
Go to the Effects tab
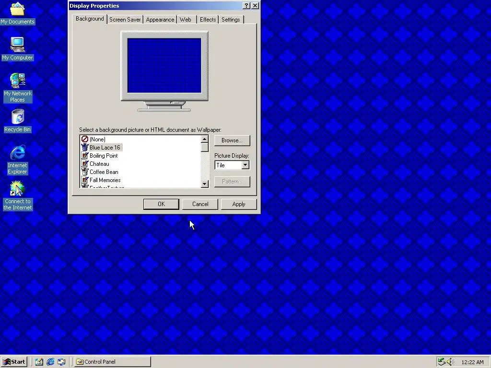(x=208, y=19)
